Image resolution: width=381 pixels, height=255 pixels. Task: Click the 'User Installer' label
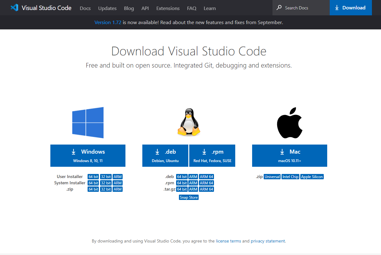tap(70, 177)
